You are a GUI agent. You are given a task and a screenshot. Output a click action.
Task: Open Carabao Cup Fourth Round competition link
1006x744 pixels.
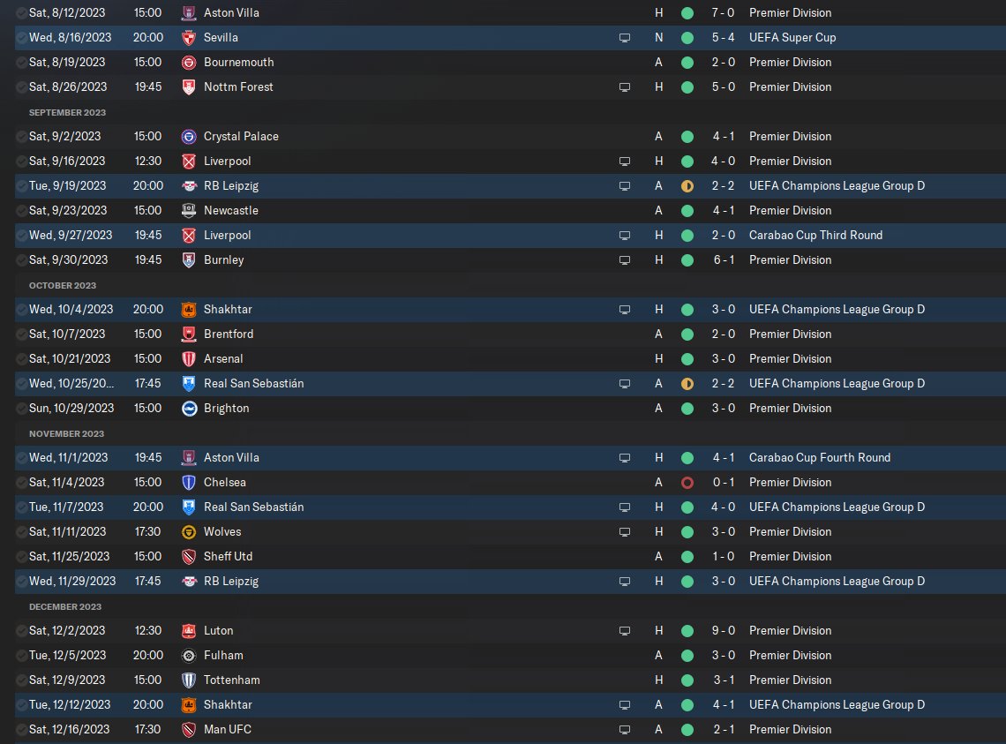coord(819,458)
